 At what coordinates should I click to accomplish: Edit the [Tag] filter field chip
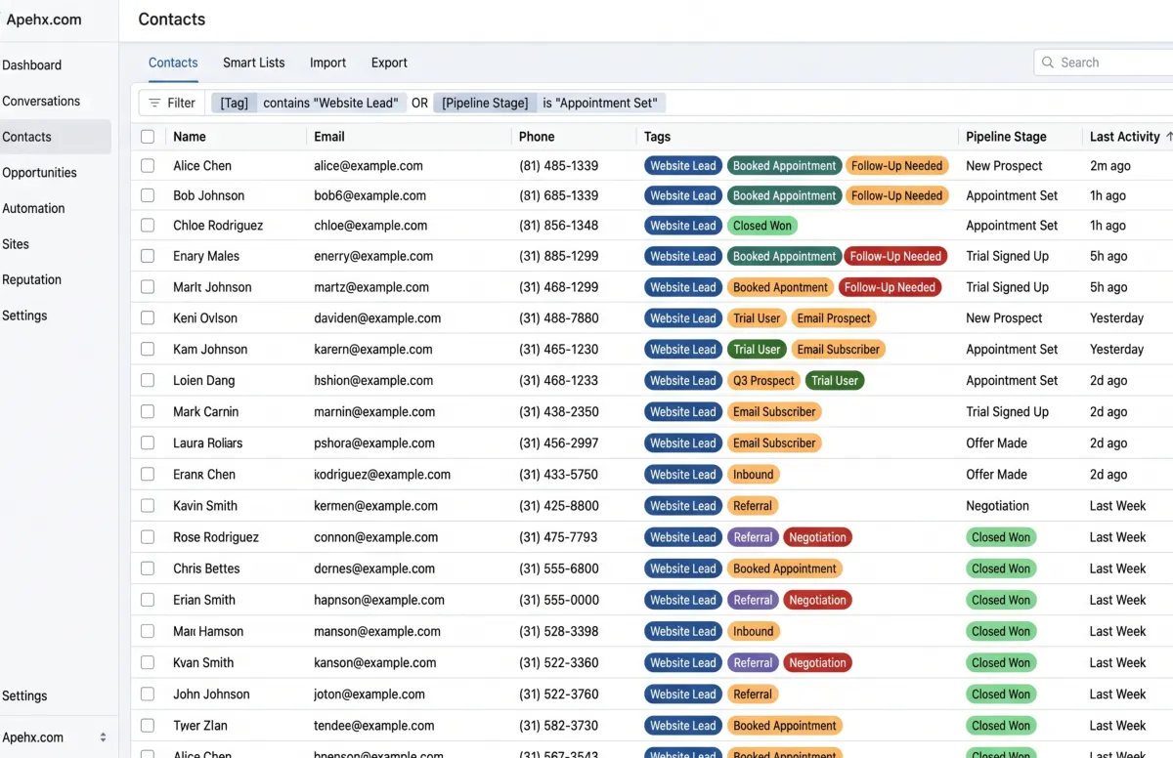coord(235,103)
